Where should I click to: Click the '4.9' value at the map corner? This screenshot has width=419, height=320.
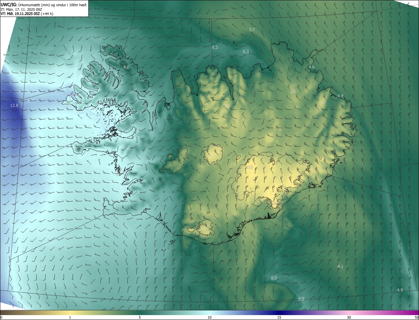pyautogui.click(x=400, y=290)
